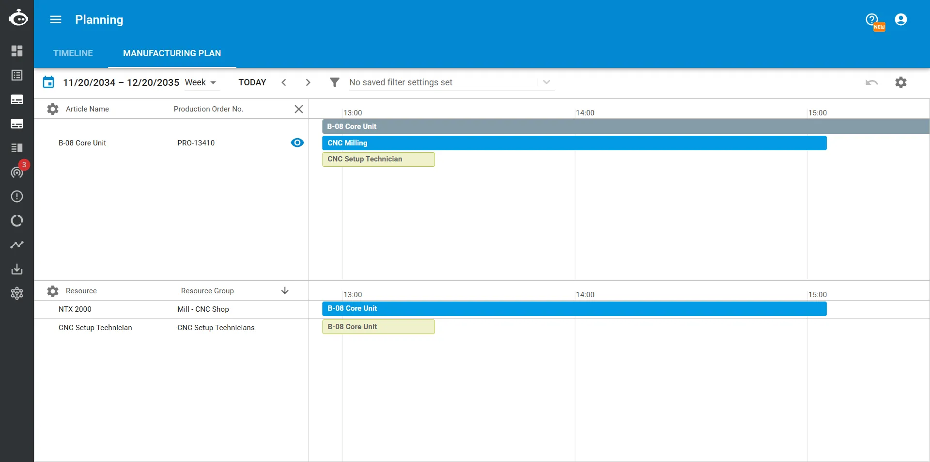Go to next time period

(308, 82)
